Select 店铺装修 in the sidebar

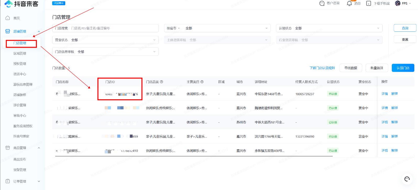[20, 95]
